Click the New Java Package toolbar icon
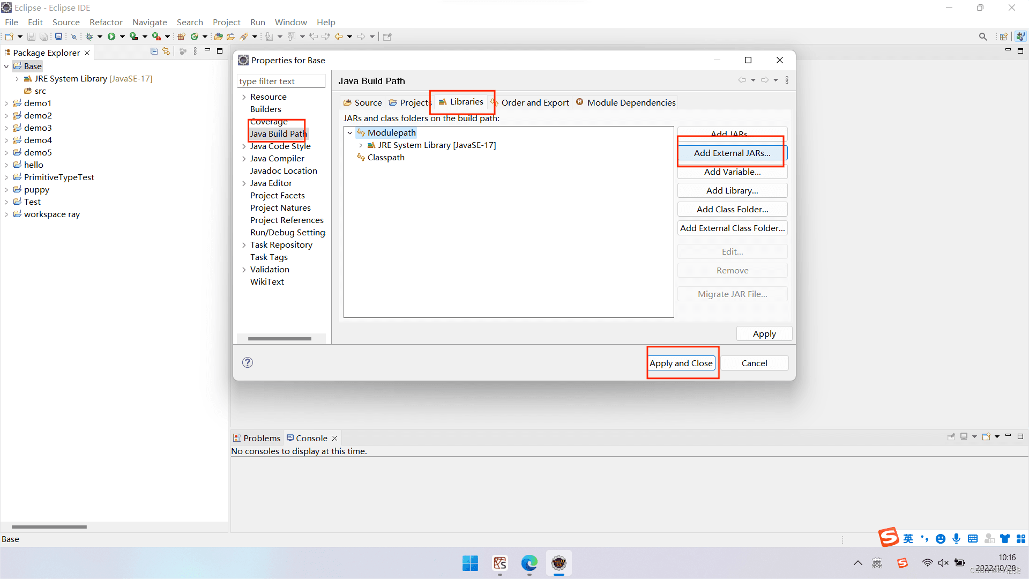 point(181,36)
